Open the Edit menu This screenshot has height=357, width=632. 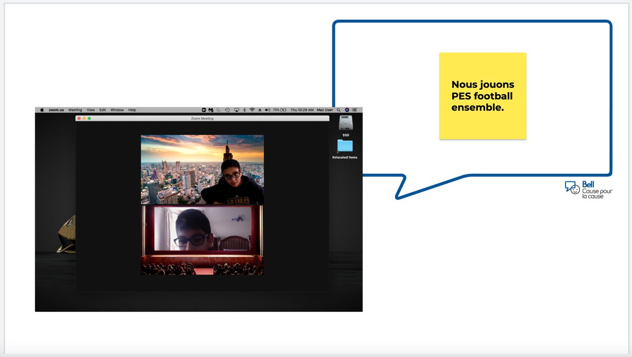coord(103,110)
